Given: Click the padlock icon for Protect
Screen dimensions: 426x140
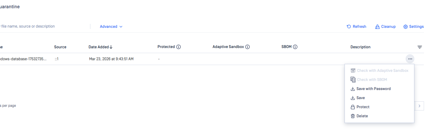Looking at the screenshot, I should click(x=353, y=107).
